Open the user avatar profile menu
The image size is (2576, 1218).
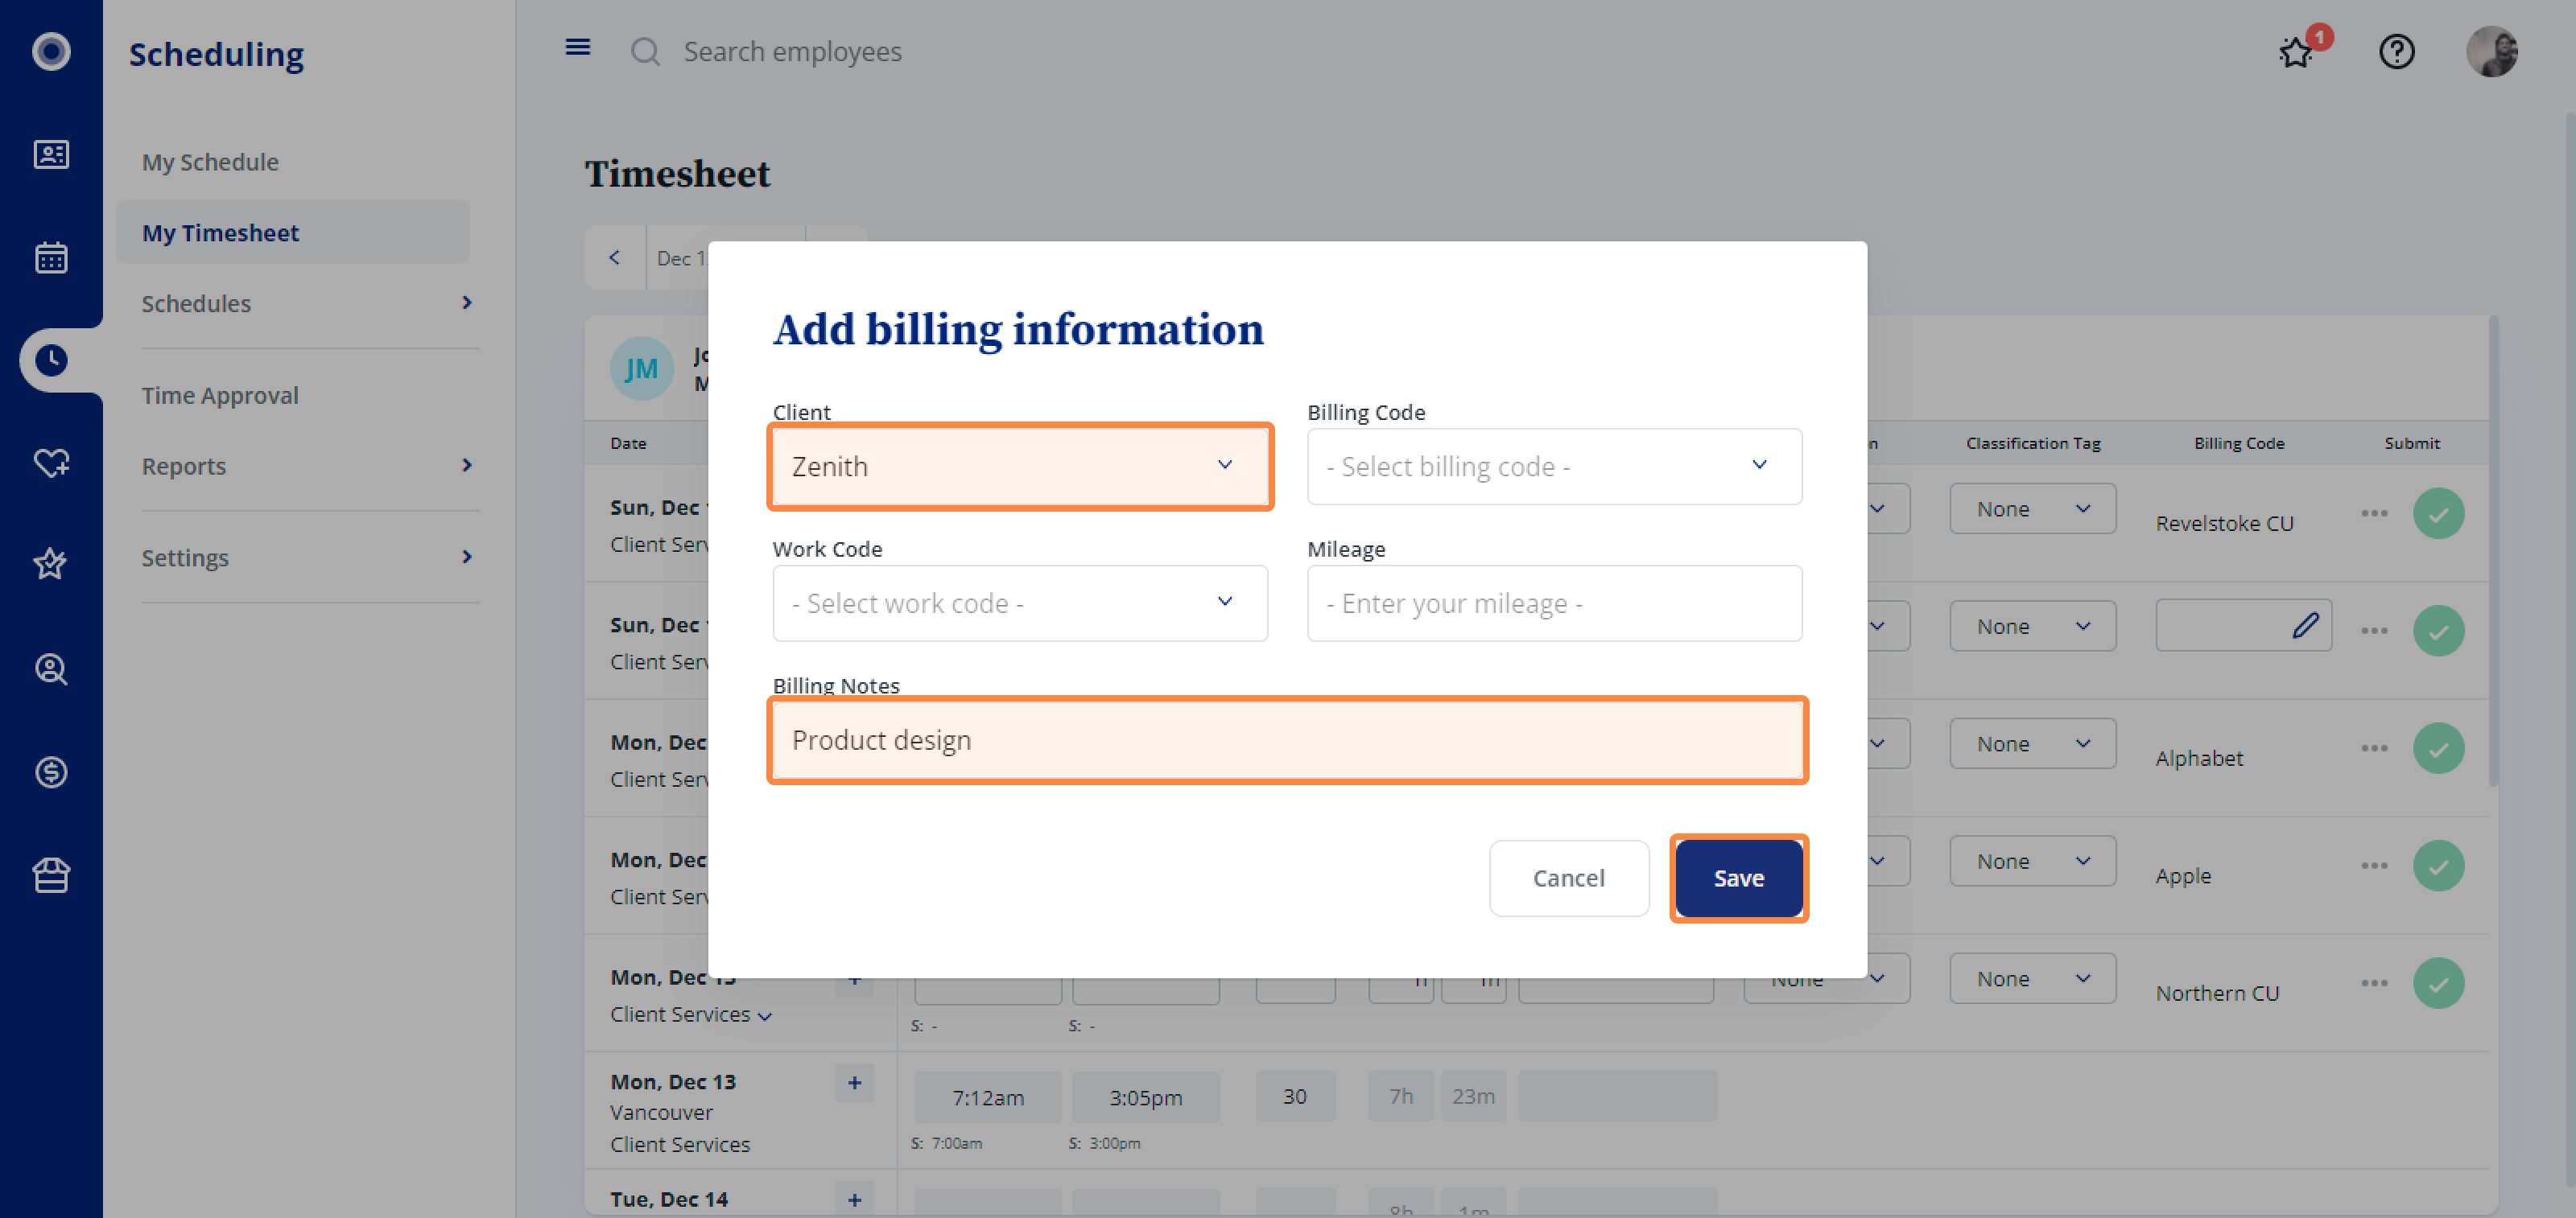[x=2492, y=51]
